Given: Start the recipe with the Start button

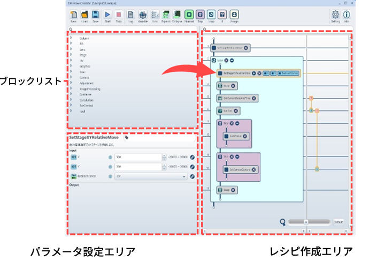Looking at the screenshot, I should point(107,16).
